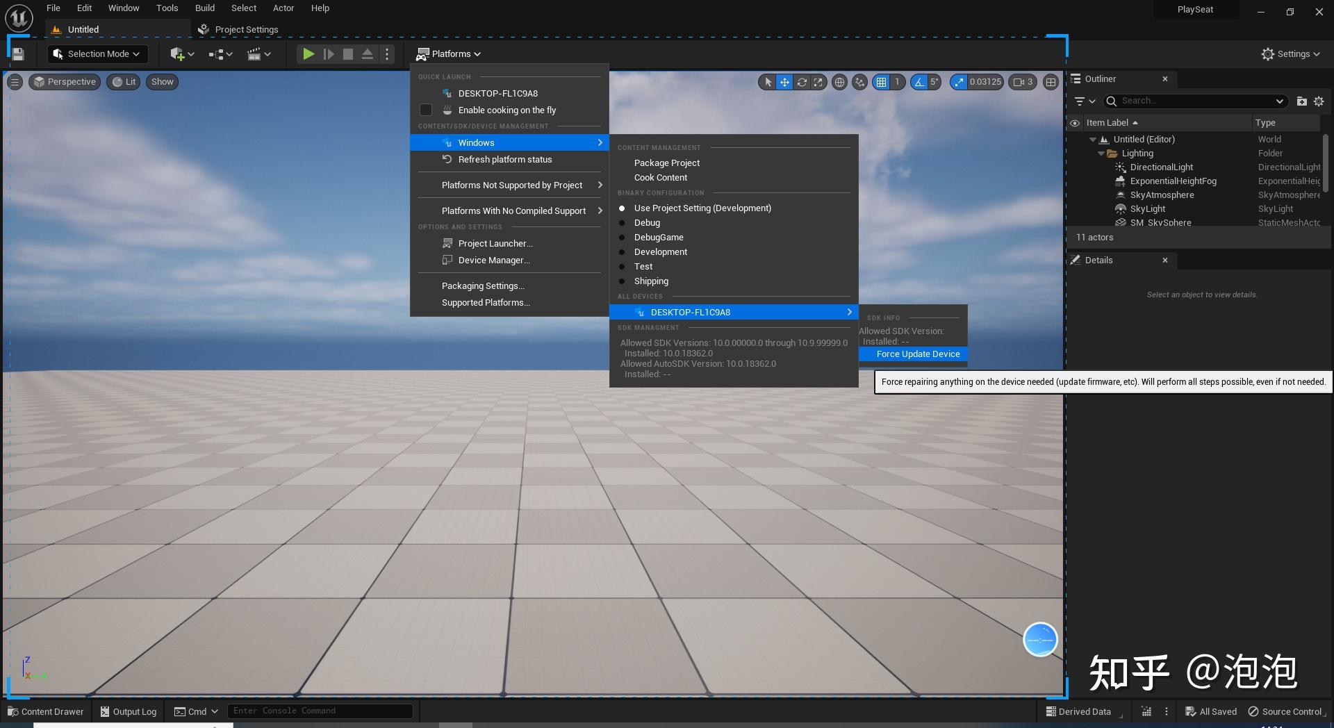Click Package Project menu item
This screenshot has width=1334, height=728.
click(666, 163)
